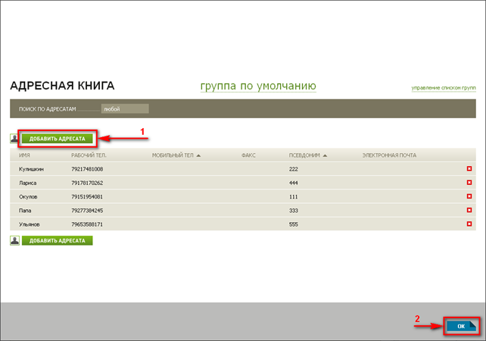The height and width of the screenshot is (341, 486).
Task: Sort by Мобильный тел. column arrow
Action: [198, 155]
